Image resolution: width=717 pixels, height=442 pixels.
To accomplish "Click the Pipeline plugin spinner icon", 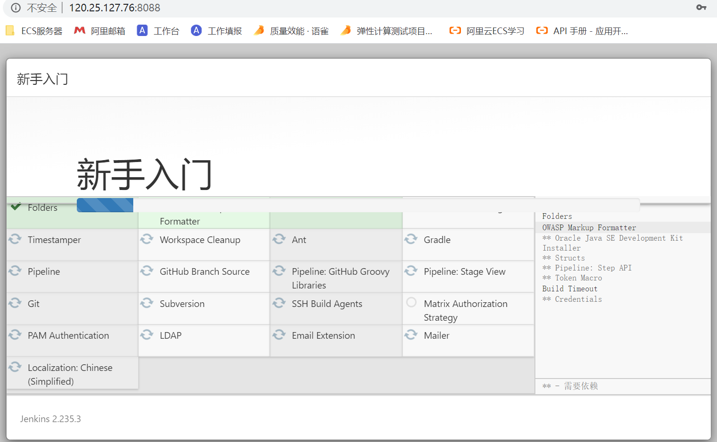I will (15, 271).
